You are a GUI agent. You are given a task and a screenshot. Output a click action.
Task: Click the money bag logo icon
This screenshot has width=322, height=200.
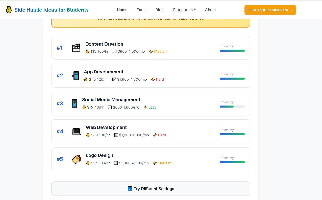click(x=9, y=10)
